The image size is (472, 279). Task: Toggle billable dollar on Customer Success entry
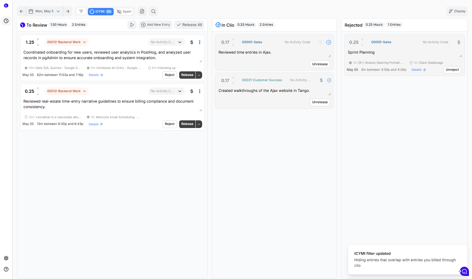coord(321,80)
